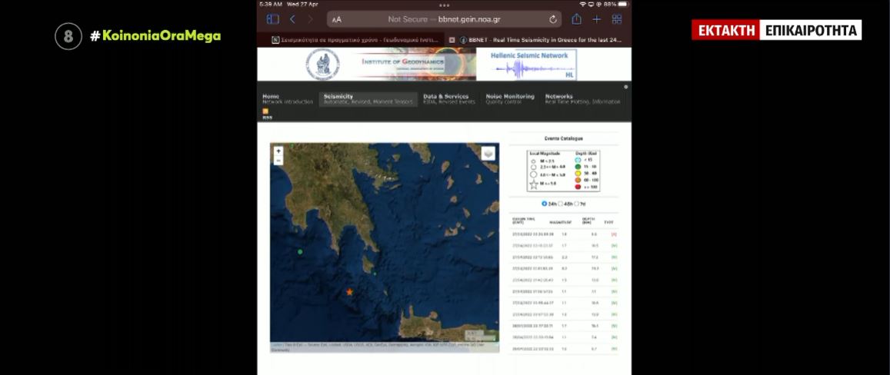Open the Noise Monitoring menu
This screenshot has height=375, width=890.
tap(510, 99)
